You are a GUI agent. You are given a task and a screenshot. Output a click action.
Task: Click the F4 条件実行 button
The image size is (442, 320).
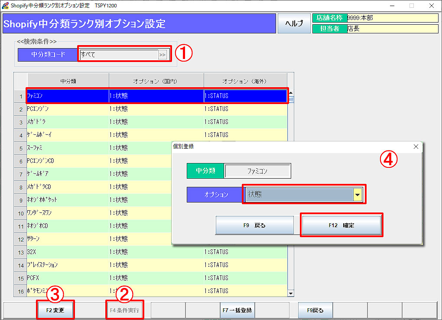(125, 310)
